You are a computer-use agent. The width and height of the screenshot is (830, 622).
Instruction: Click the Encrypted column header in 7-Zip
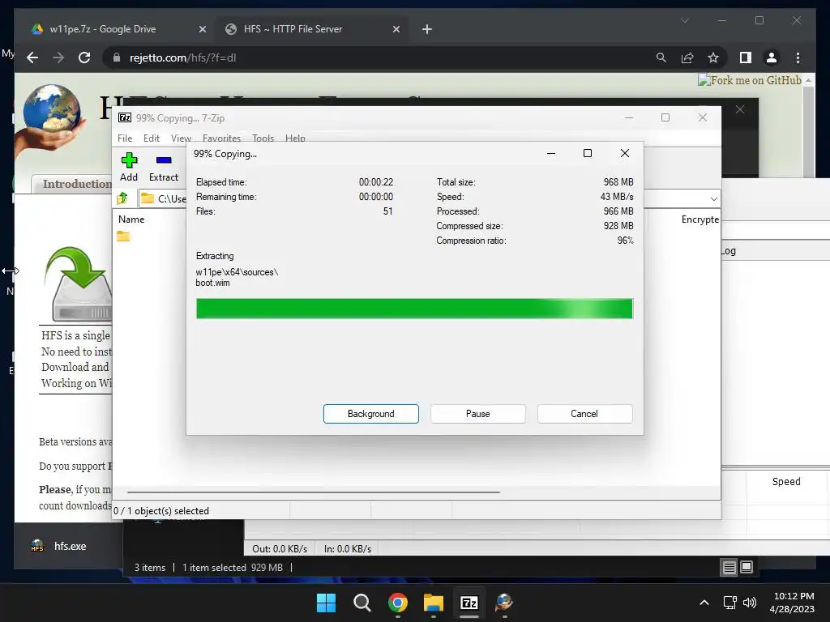700,219
